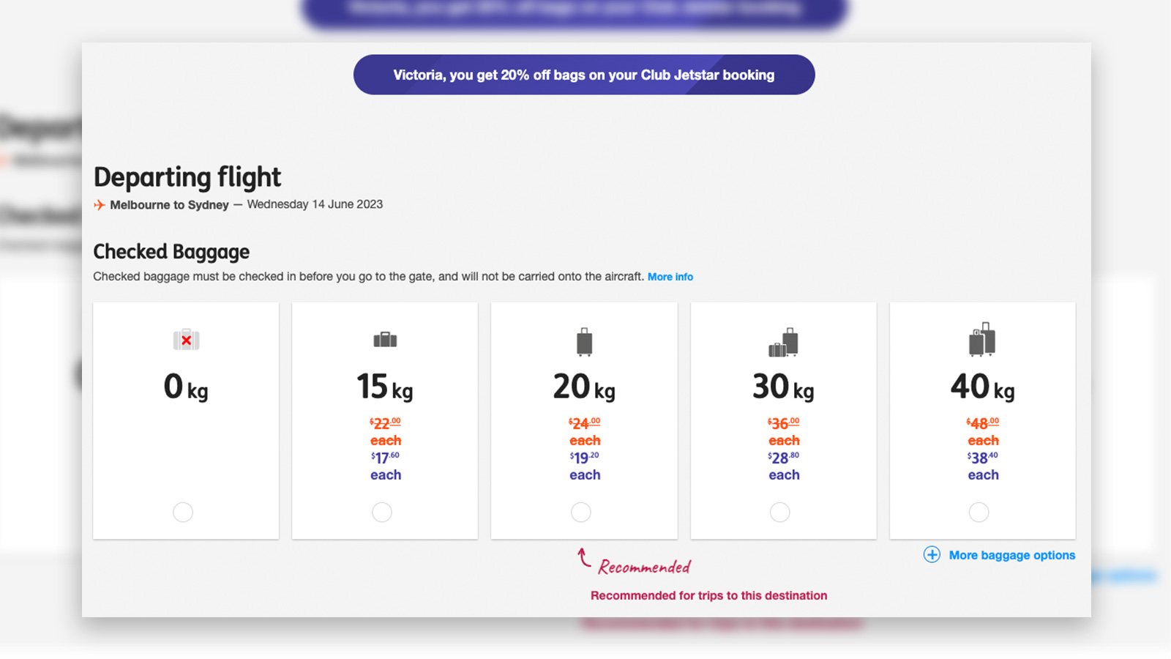Open the More info link

coord(670,277)
